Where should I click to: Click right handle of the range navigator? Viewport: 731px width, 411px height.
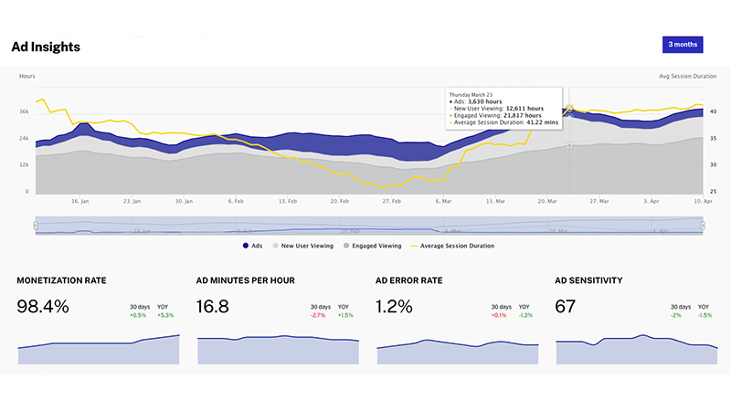704,225
